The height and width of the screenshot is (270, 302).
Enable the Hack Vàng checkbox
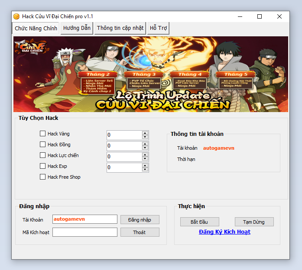[x=43, y=134]
